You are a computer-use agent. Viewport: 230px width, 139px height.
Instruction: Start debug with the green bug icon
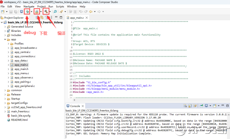27,12
